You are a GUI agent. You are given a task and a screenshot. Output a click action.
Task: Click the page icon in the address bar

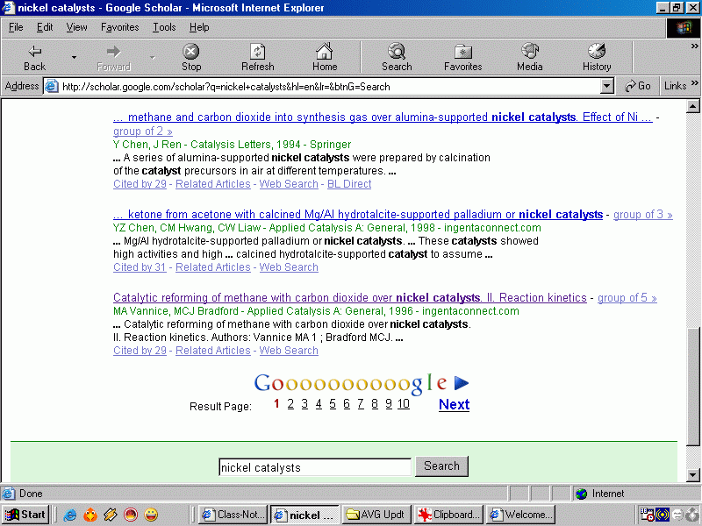(52, 86)
